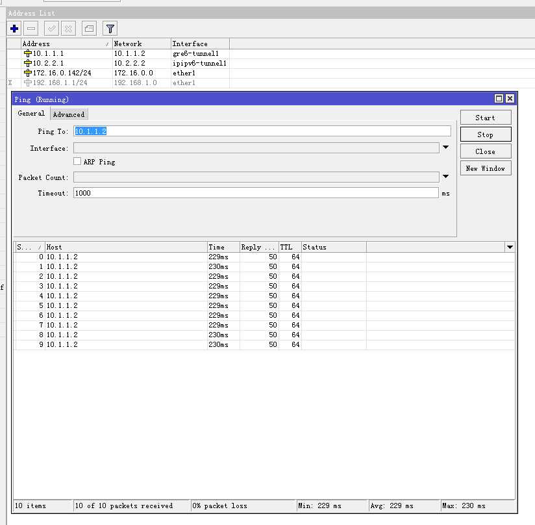Screen dimensions: 535x525
Task: Click the TTL column header
Action: click(290, 247)
